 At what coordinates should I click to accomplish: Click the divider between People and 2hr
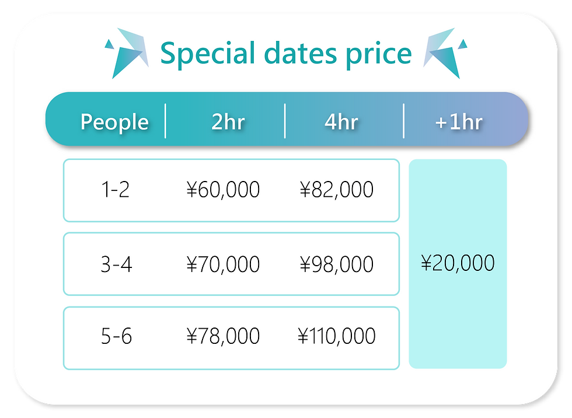pos(166,121)
